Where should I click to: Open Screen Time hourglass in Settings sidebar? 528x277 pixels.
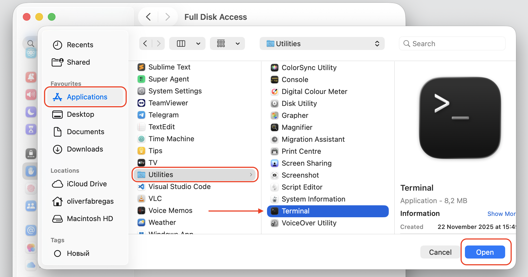(x=31, y=129)
